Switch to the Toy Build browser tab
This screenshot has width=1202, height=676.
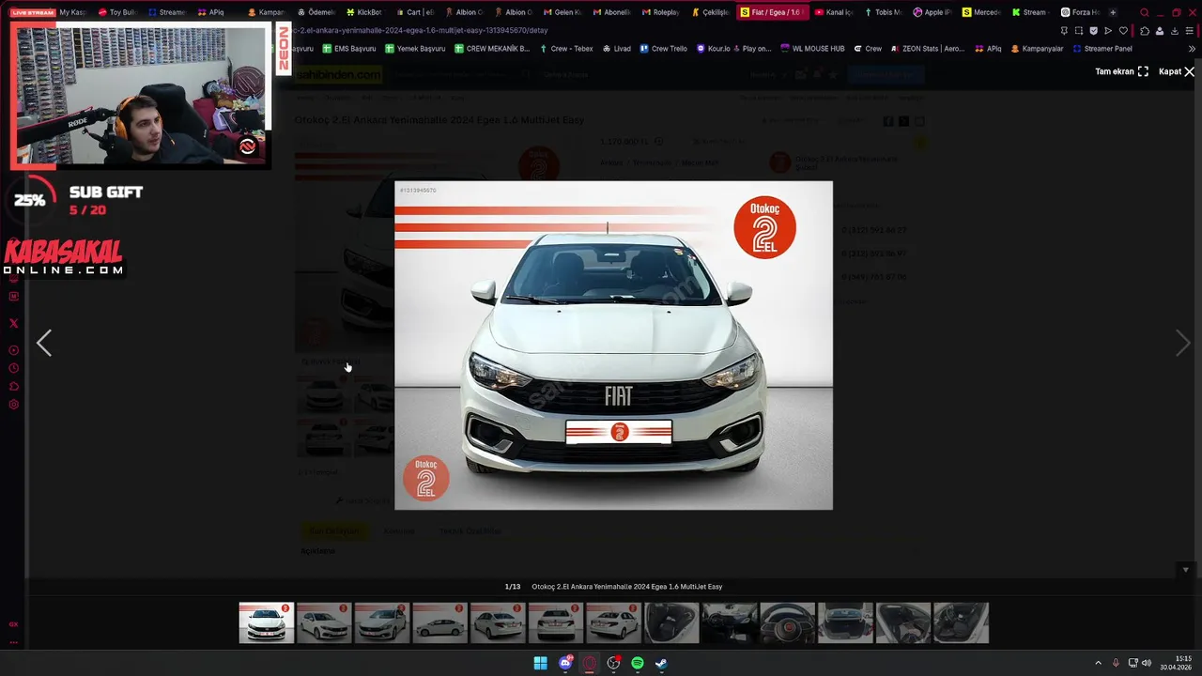coord(116,12)
